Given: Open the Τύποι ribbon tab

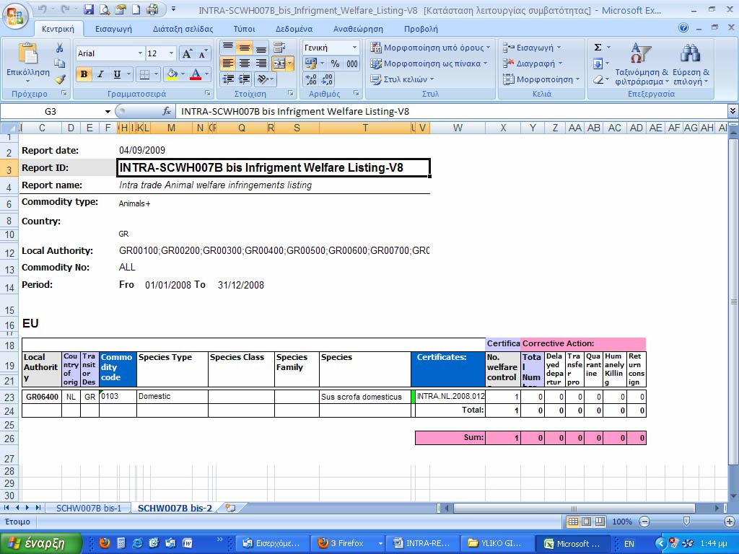Looking at the screenshot, I should [x=244, y=29].
